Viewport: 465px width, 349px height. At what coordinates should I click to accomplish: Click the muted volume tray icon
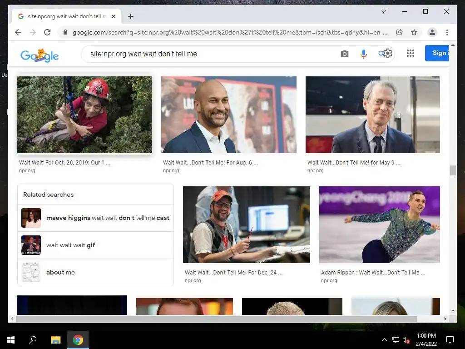tap(406, 340)
